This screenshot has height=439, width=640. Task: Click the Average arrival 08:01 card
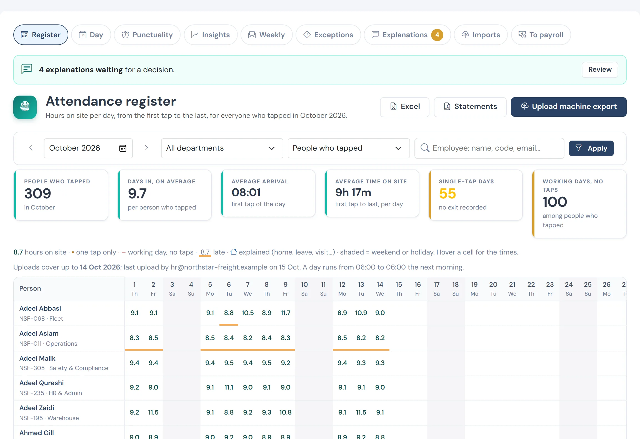tap(268, 193)
